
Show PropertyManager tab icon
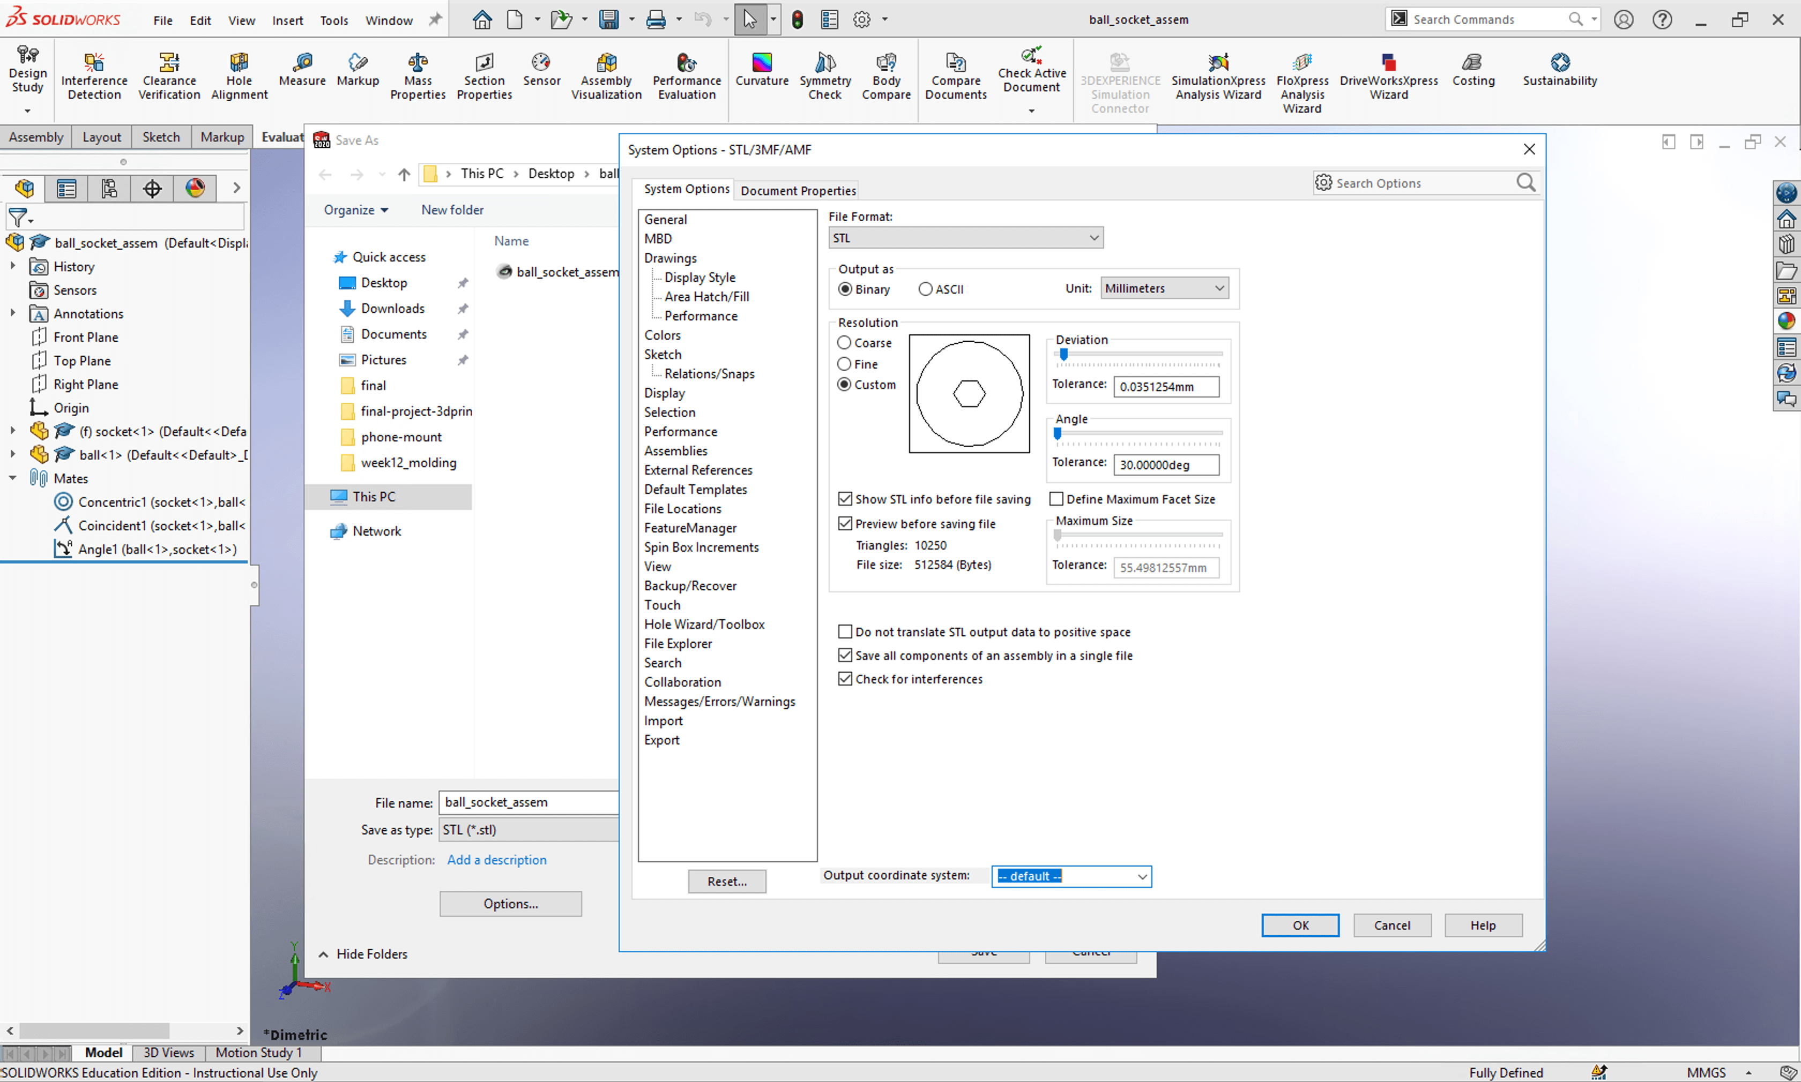coord(66,189)
